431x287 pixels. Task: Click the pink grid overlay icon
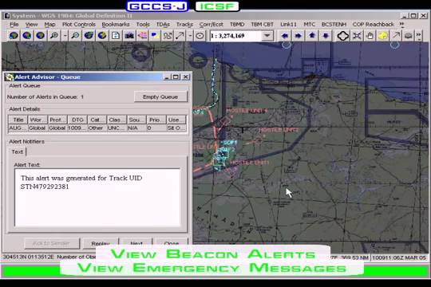tap(142, 36)
